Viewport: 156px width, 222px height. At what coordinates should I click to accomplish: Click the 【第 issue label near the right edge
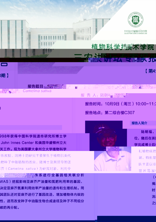tap(150, 71)
